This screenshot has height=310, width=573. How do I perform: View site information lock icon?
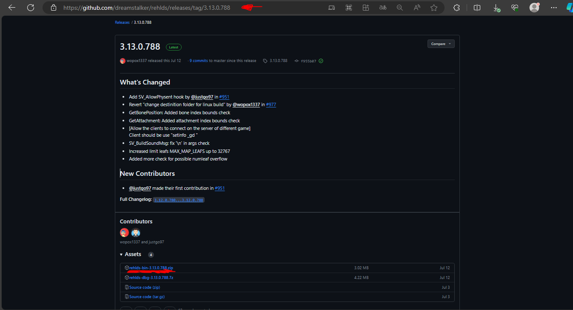click(53, 8)
